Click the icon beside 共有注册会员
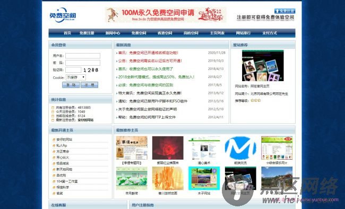Screen dimensions: 345x209 click(53, 108)
